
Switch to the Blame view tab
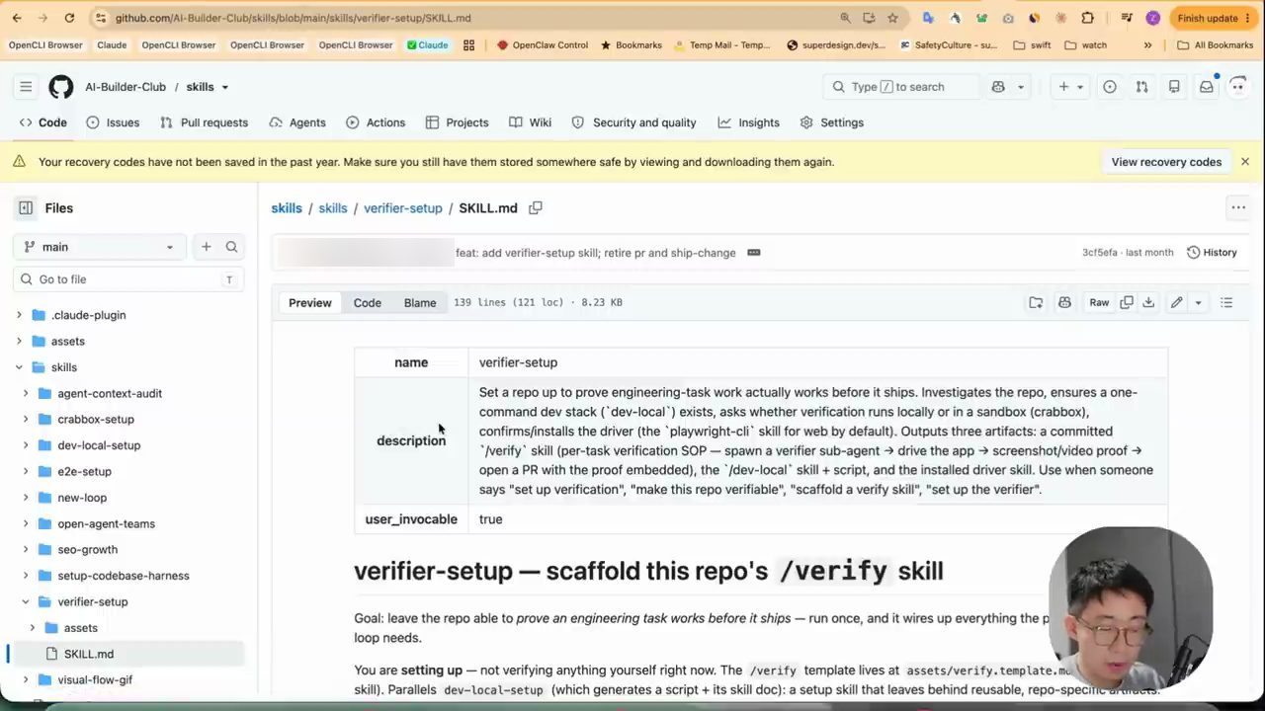[420, 303]
